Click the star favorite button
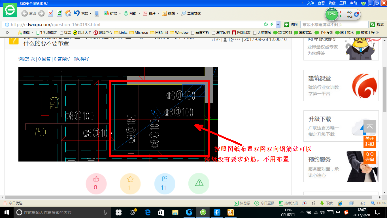Screen dimensions: 387x218 point(130,183)
